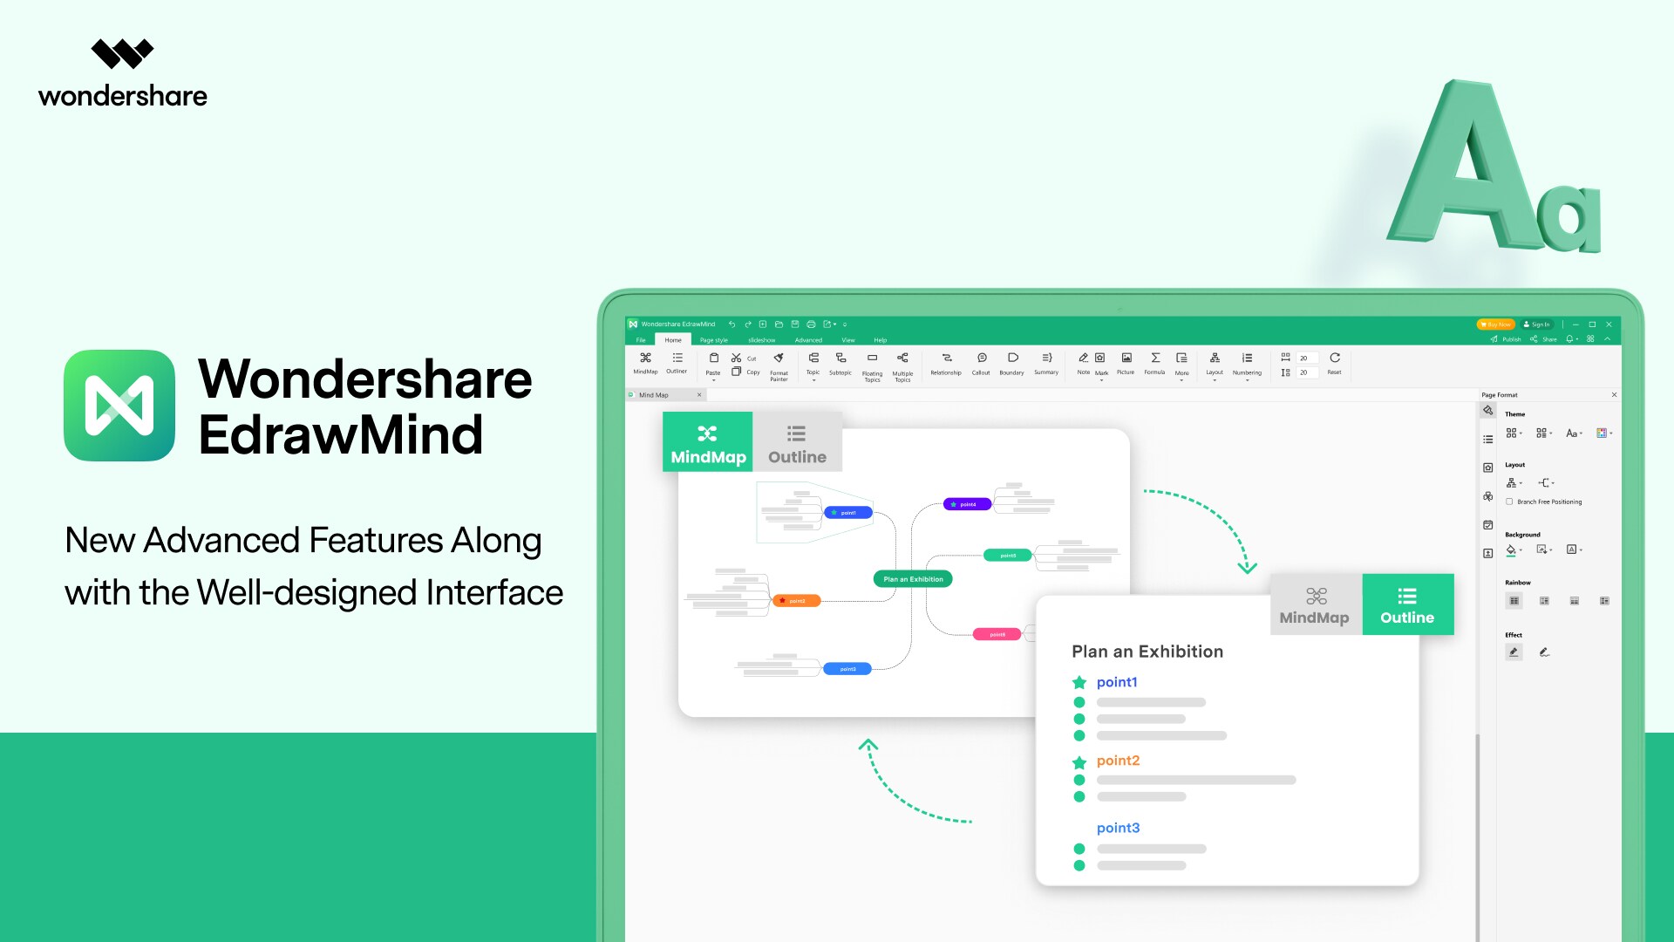Switch to the Home ribbon tab

(673, 340)
